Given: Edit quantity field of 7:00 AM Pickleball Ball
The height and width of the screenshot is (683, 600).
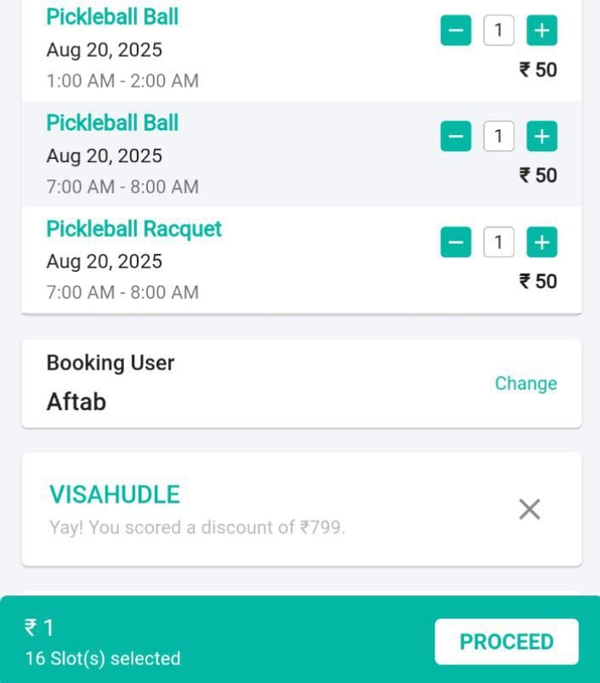Looking at the screenshot, I should [x=499, y=136].
